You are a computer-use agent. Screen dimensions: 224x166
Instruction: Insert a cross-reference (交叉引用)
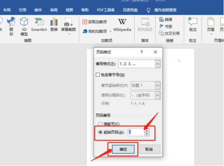click(169, 33)
